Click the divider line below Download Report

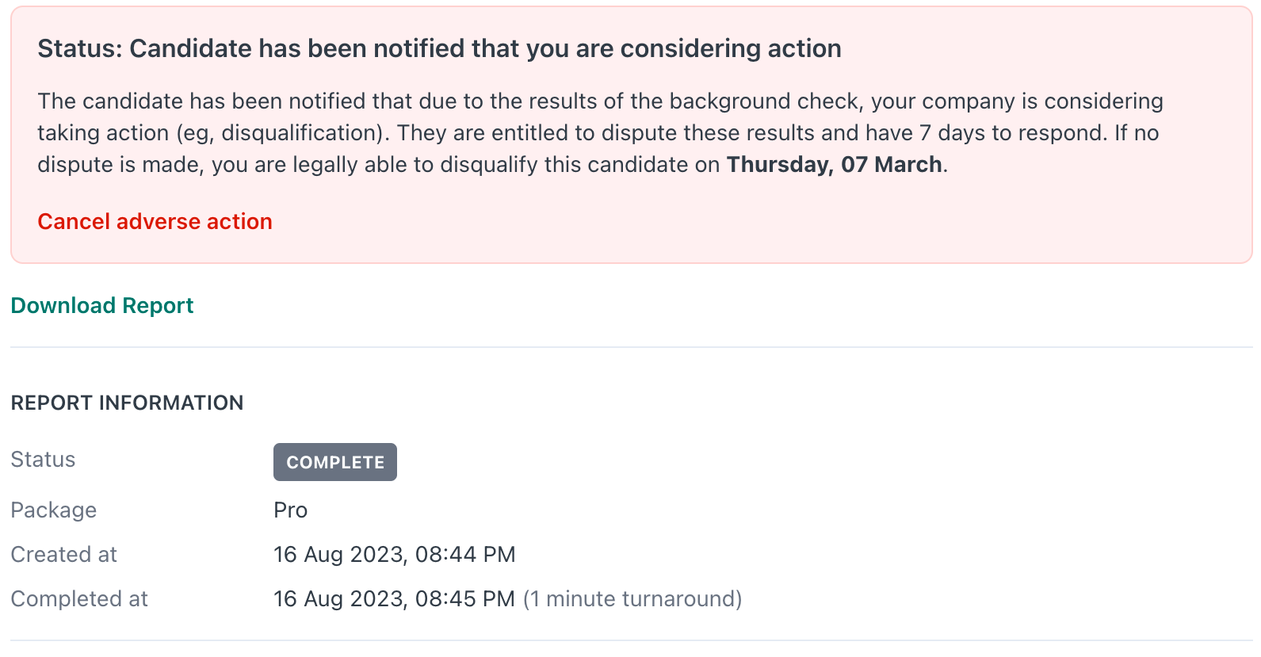pyautogui.click(x=631, y=347)
